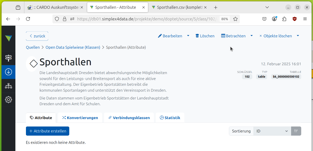Open the Verbindungsklassen tab

[x=129, y=118]
